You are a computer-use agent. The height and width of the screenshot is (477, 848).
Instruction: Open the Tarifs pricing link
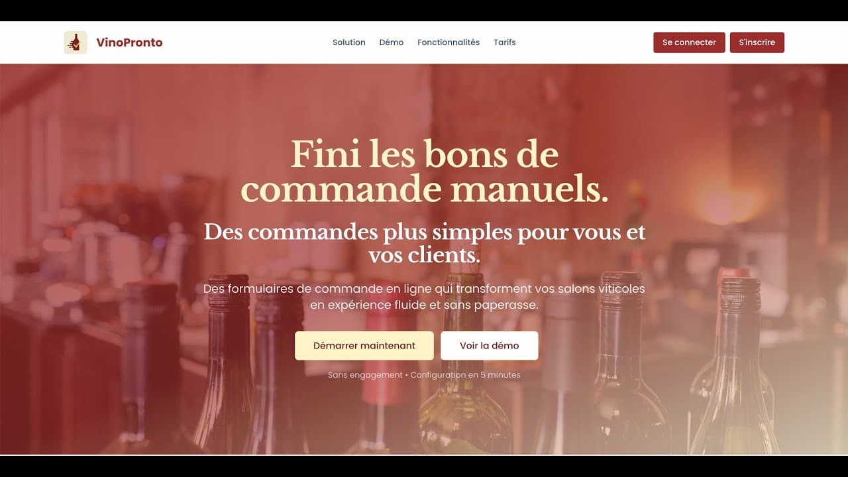click(505, 42)
